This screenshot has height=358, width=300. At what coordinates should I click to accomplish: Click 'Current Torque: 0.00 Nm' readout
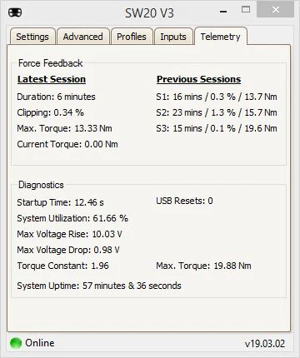coord(67,144)
